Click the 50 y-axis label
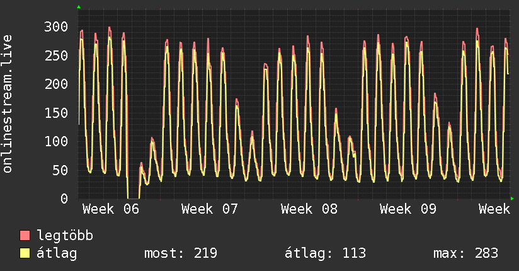 tap(60, 170)
